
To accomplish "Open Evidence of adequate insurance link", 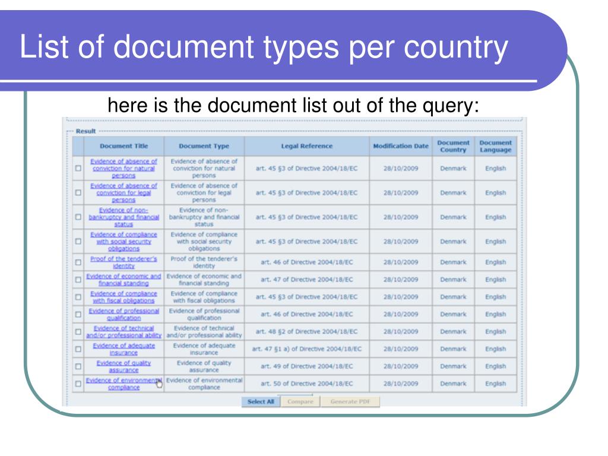I will 123,349.
